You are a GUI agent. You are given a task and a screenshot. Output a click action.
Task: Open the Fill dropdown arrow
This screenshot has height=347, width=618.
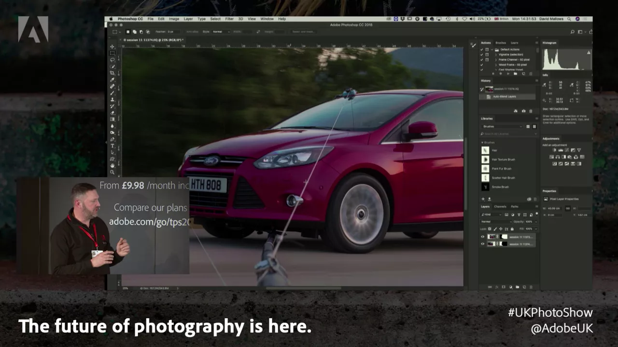click(x=536, y=229)
